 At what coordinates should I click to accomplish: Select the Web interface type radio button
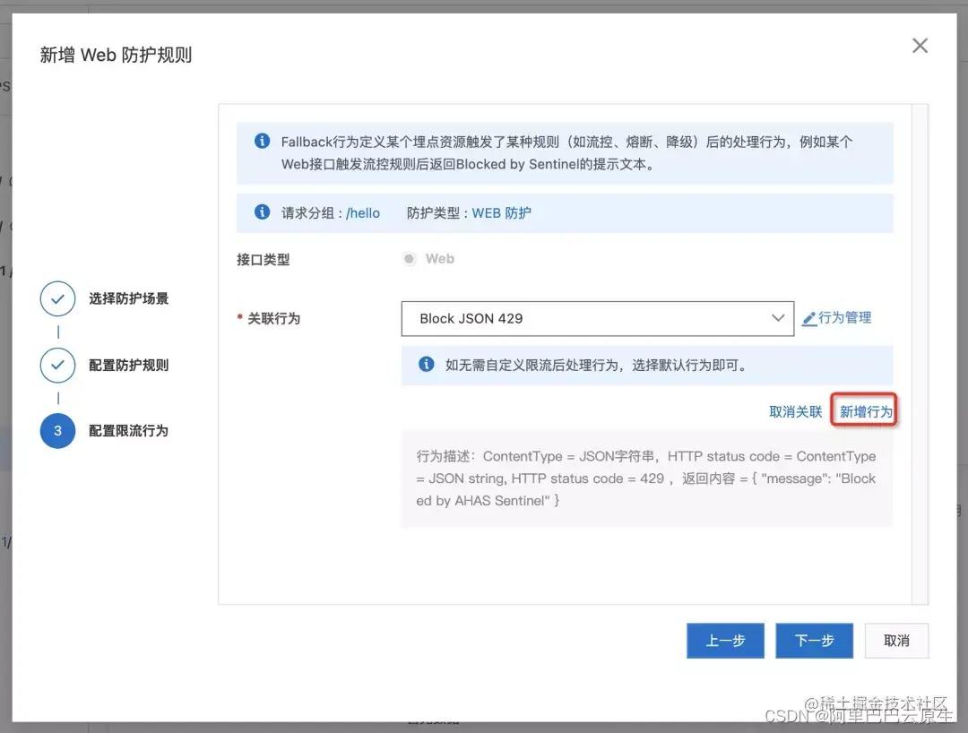pyautogui.click(x=410, y=258)
